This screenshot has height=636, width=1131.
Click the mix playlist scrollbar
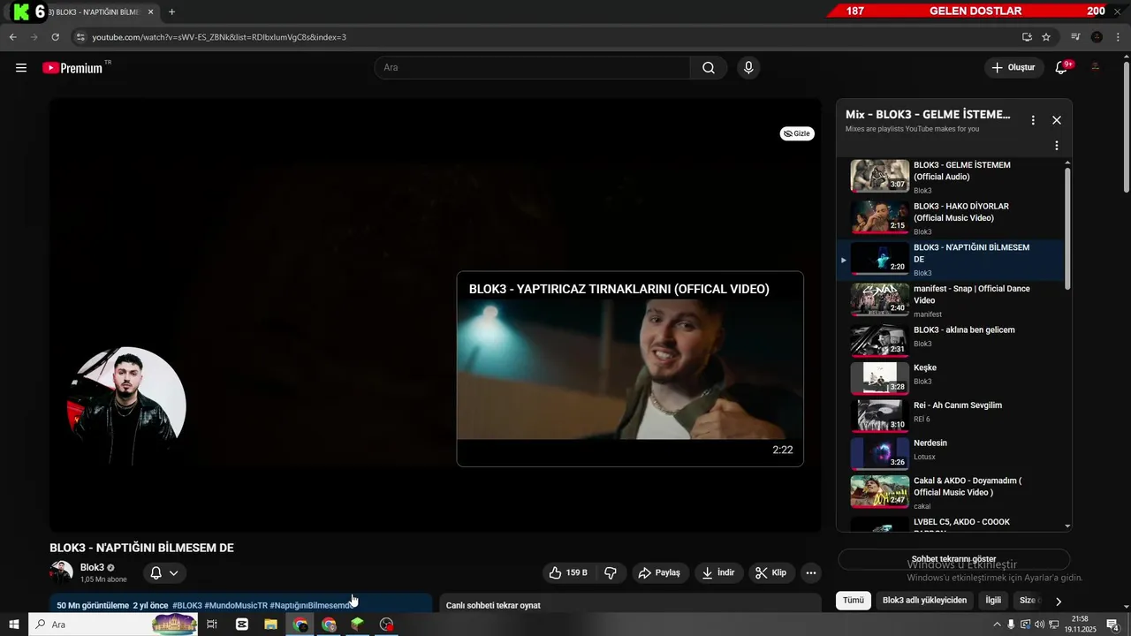(x=1067, y=228)
